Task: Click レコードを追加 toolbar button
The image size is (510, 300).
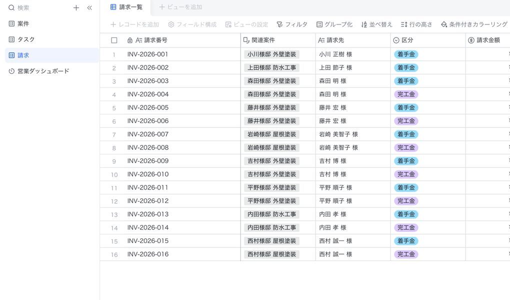Action: click(134, 24)
